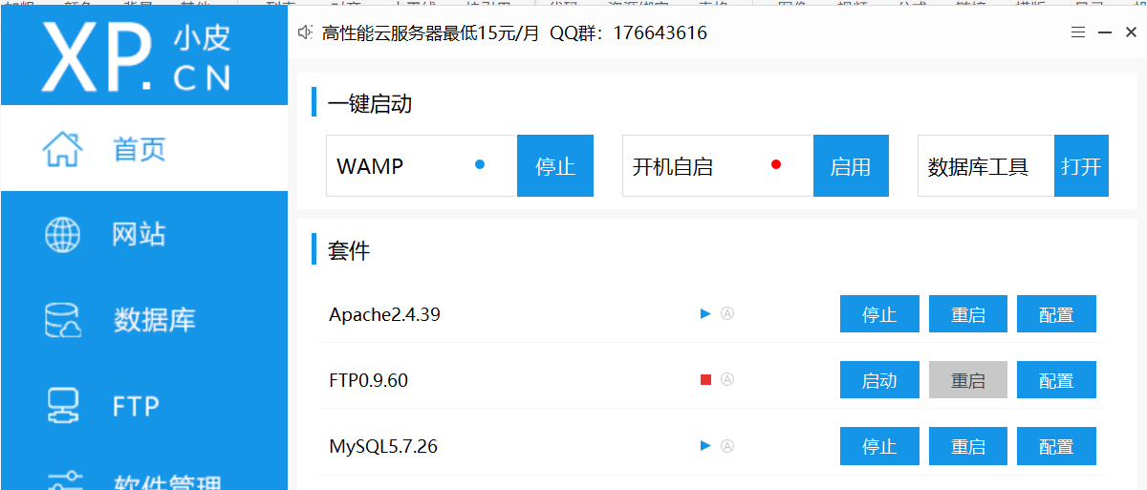Open FTP0.9.60 配置 settings
Viewport: 1147px width, 490px height.
[1056, 380]
